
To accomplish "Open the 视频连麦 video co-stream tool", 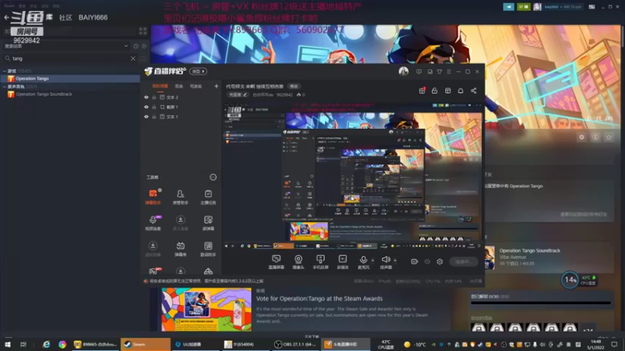I will point(153,223).
